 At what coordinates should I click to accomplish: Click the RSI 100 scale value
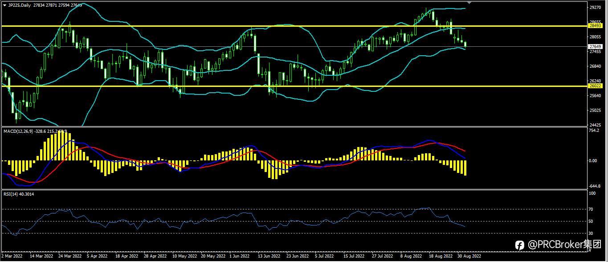pos(592,194)
